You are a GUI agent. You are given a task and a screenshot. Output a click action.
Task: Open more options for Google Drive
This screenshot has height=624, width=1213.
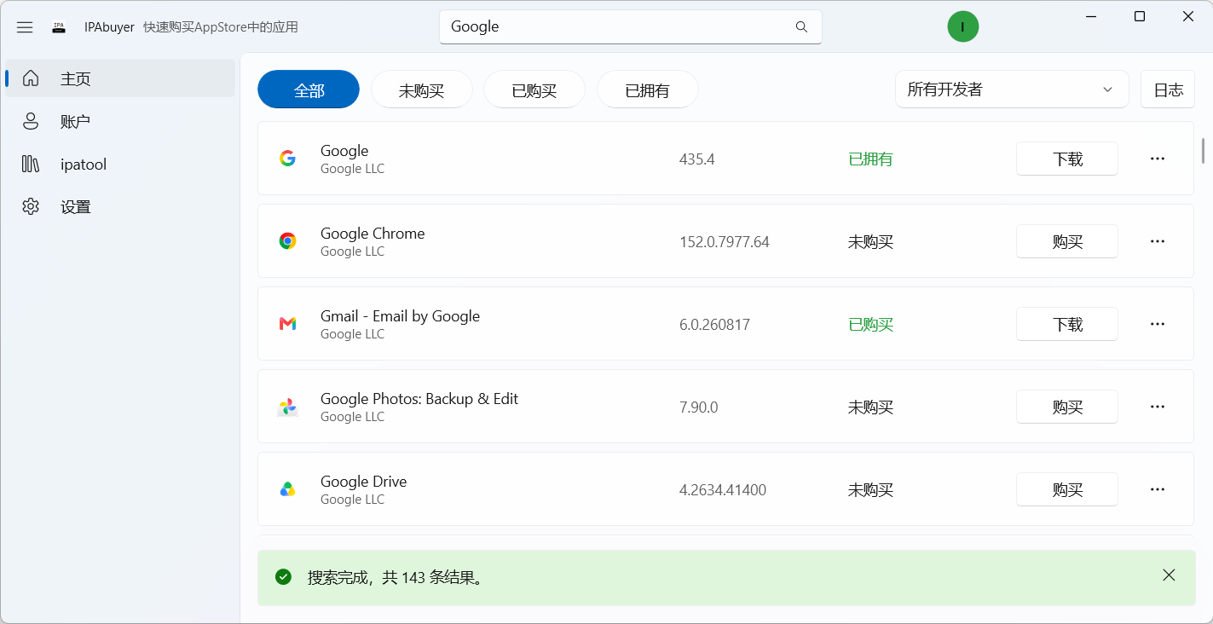pos(1158,489)
